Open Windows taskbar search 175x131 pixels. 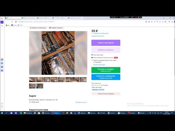click(6, 113)
